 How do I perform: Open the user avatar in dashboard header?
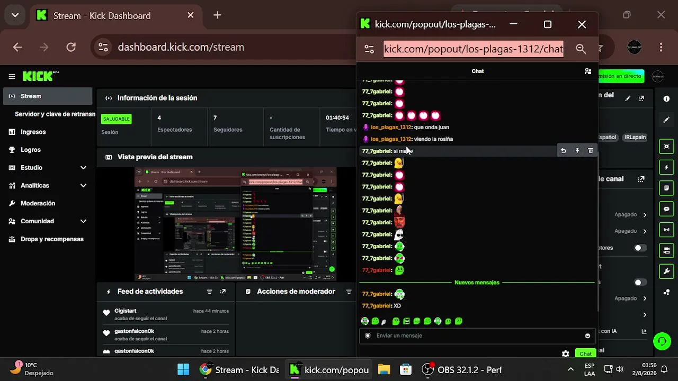point(657,76)
